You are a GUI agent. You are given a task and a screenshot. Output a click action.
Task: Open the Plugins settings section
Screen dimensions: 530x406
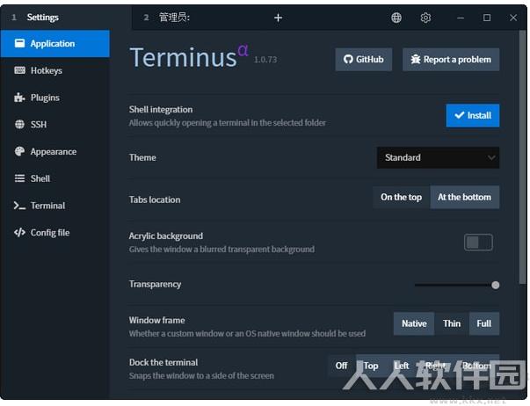click(54, 98)
